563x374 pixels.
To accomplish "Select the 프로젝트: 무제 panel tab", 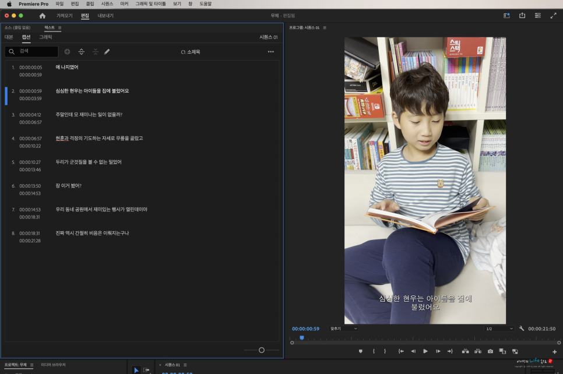I will (x=15, y=365).
